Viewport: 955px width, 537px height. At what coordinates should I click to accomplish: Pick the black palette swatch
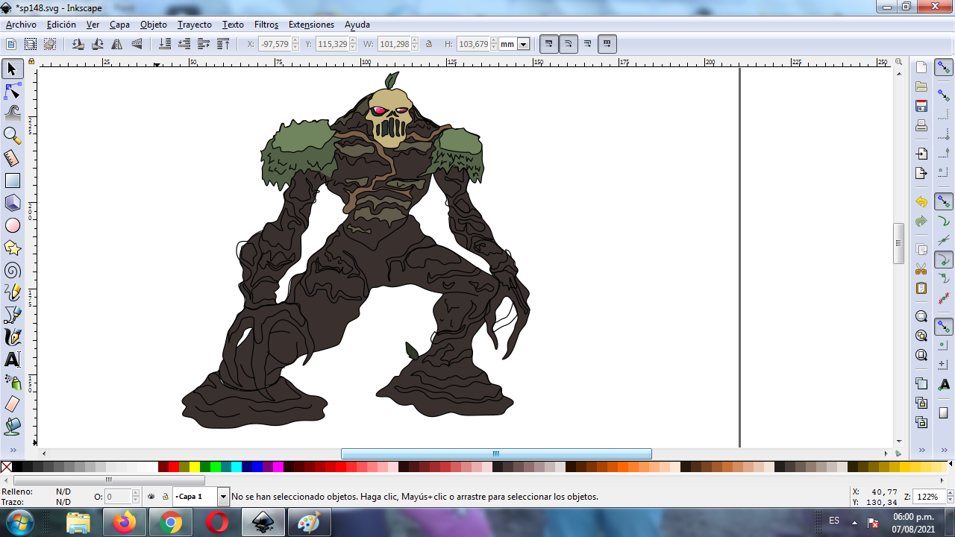pyautogui.click(x=17, y=468)
